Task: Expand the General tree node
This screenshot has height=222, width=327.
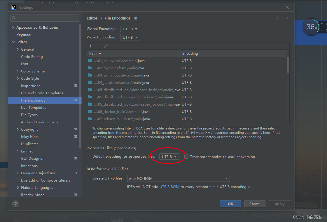Action: (x=18, y=49)
